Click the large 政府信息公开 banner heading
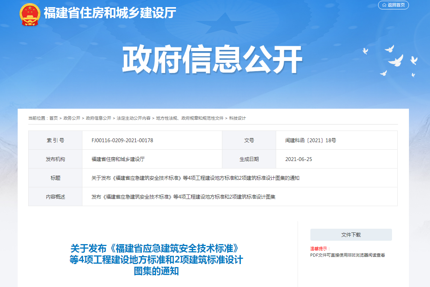 [212, 59]
